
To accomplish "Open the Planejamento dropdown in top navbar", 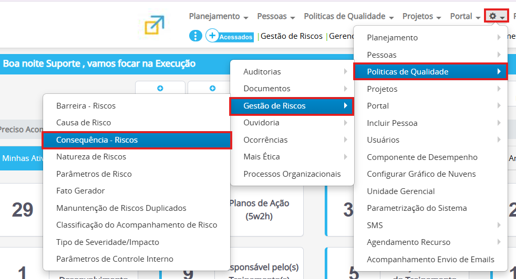I will pyautogui.click(x=218, y=16).
